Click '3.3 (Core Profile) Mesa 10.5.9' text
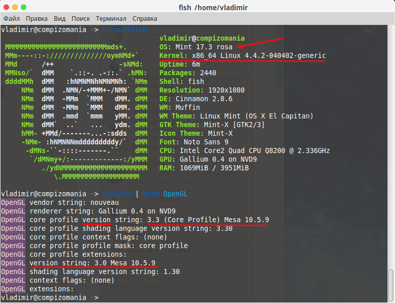 coord(208,220)
